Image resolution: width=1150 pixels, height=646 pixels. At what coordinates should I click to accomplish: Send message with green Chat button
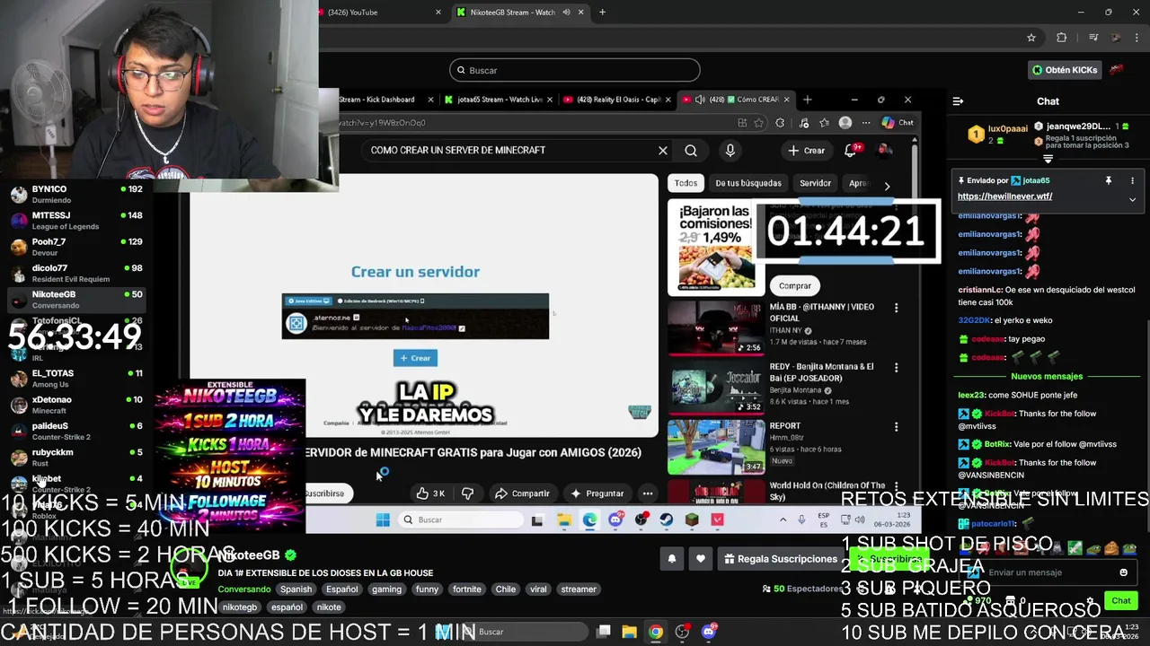[1120, 601]
